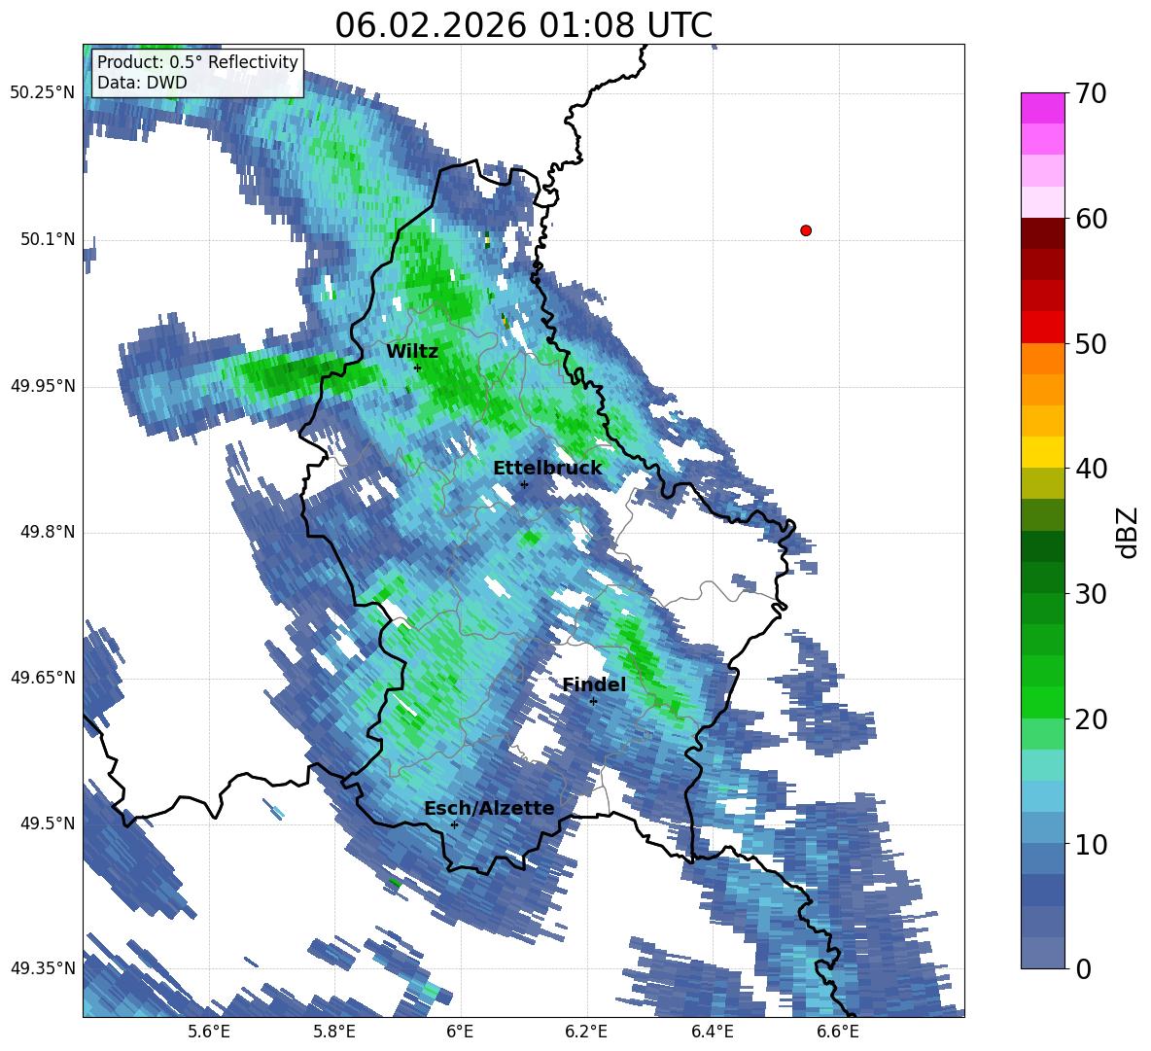Click the cross marker below Findel label
The height and width of the screenshot is (1051, 1151).
click(593, 701)
